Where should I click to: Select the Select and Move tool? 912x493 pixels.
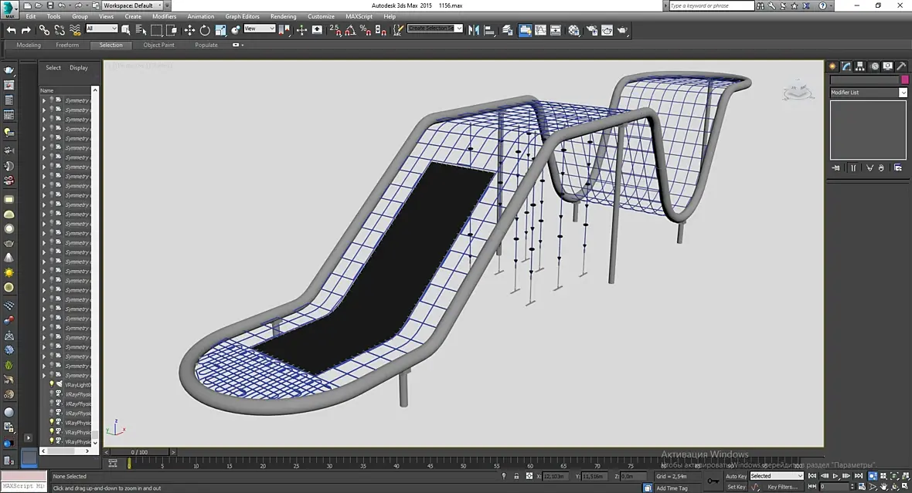(189, 30)
